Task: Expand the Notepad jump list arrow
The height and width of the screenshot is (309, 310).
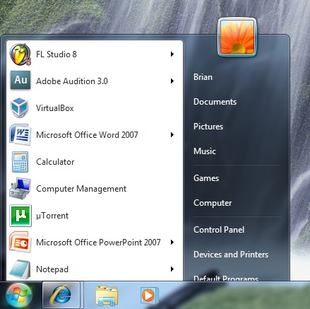Action: [x=172, y=269]
